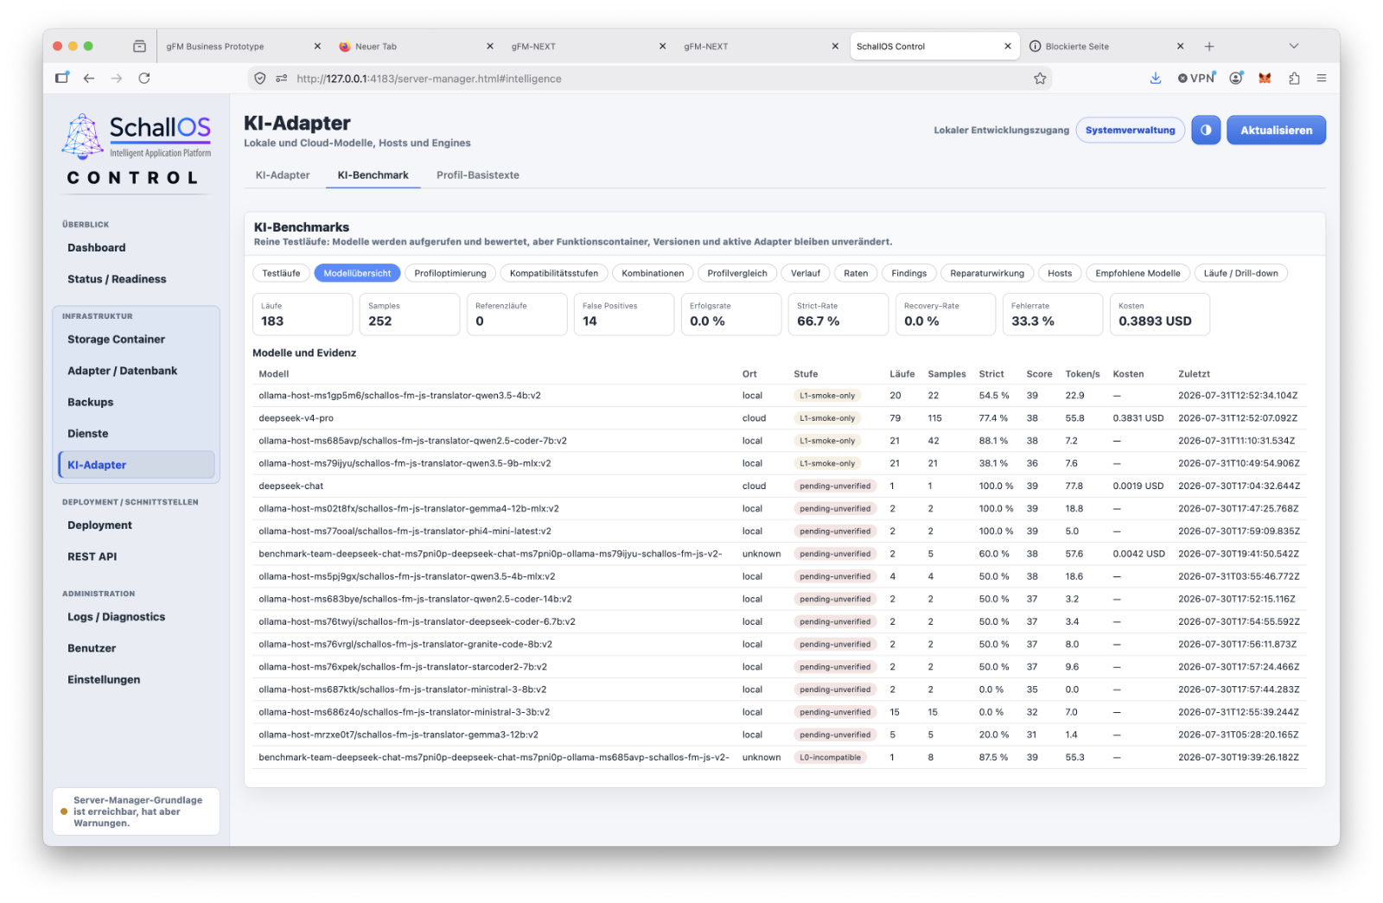Open REST API page
This screenshot has height=903, width=1383.
pos(92,556)
